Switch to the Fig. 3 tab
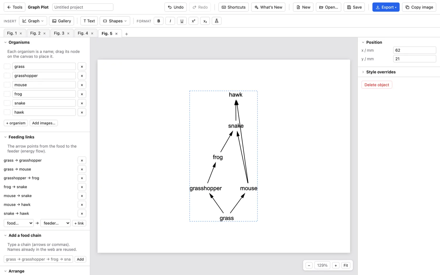 pos(59,33)
